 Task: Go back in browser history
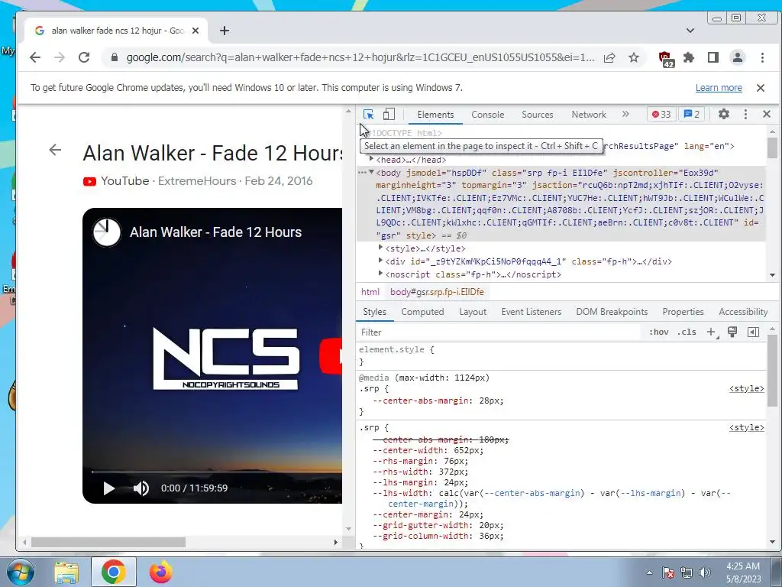coord(35,57)
